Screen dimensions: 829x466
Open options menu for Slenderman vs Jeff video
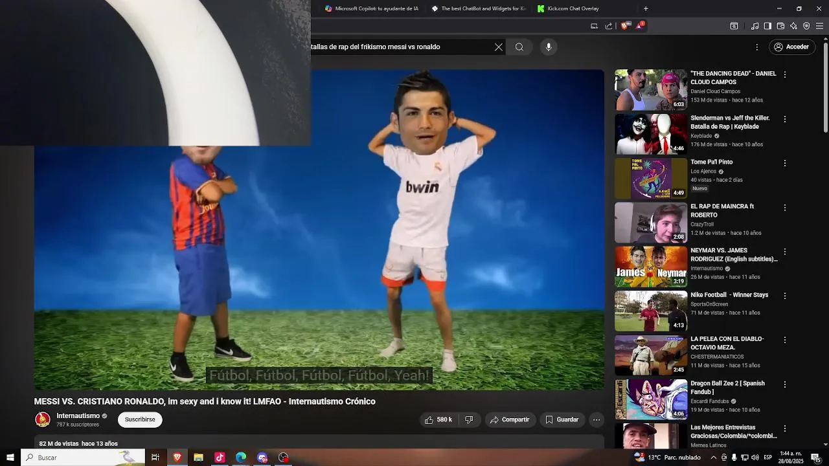tap(785, 119)
